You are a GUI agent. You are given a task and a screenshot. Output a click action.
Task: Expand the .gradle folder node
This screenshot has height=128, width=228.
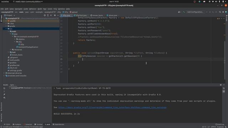pos(6,21)
